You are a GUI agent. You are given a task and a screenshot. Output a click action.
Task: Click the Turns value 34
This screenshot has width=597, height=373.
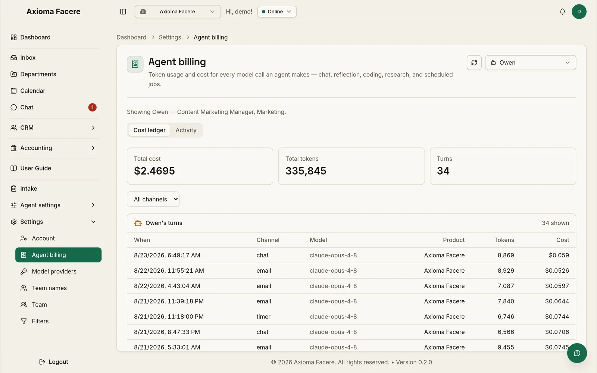tap(443, 171)
